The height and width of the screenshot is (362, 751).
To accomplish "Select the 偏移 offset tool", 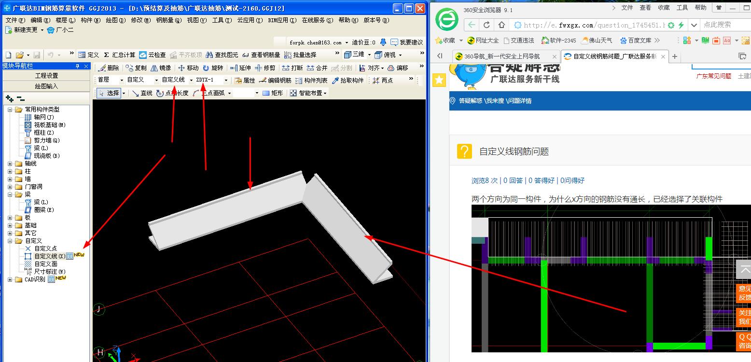I will coord(398,68).
